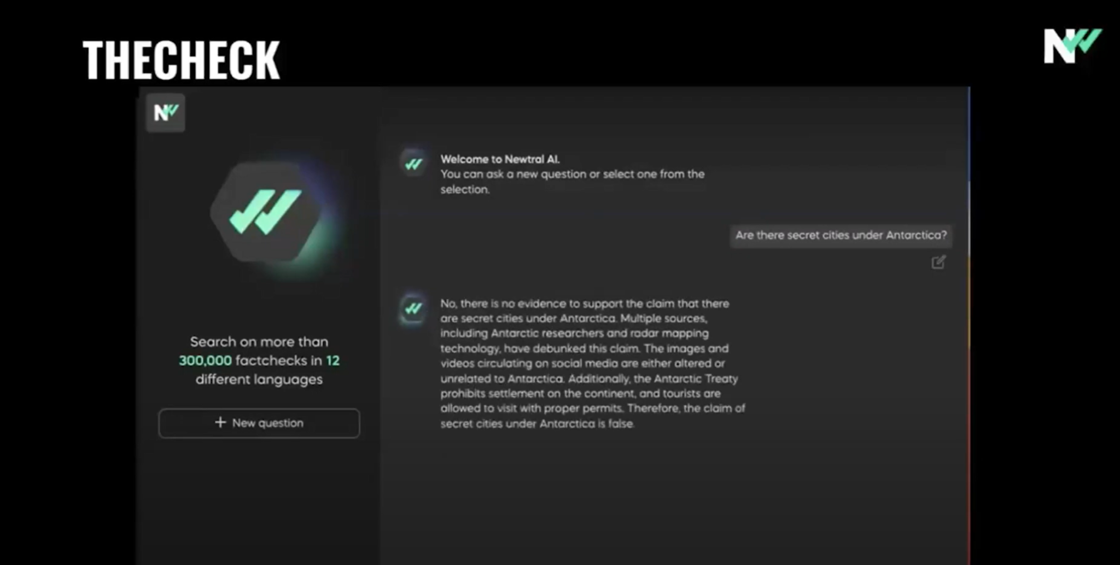Screen dimensions: 1120x565
Task: Click the THECHECK title text
Action: 181,60
